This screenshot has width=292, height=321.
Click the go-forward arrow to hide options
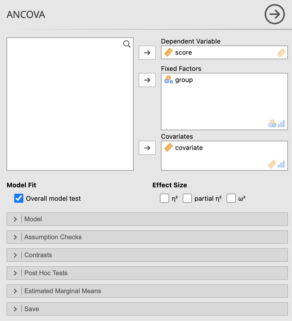(x=275, y=14)
